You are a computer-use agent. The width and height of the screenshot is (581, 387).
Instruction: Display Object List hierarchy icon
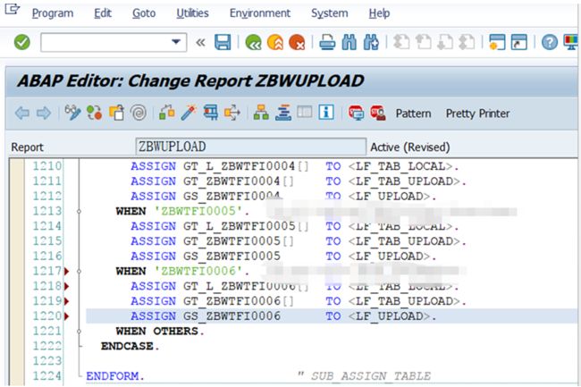point(261,113)
